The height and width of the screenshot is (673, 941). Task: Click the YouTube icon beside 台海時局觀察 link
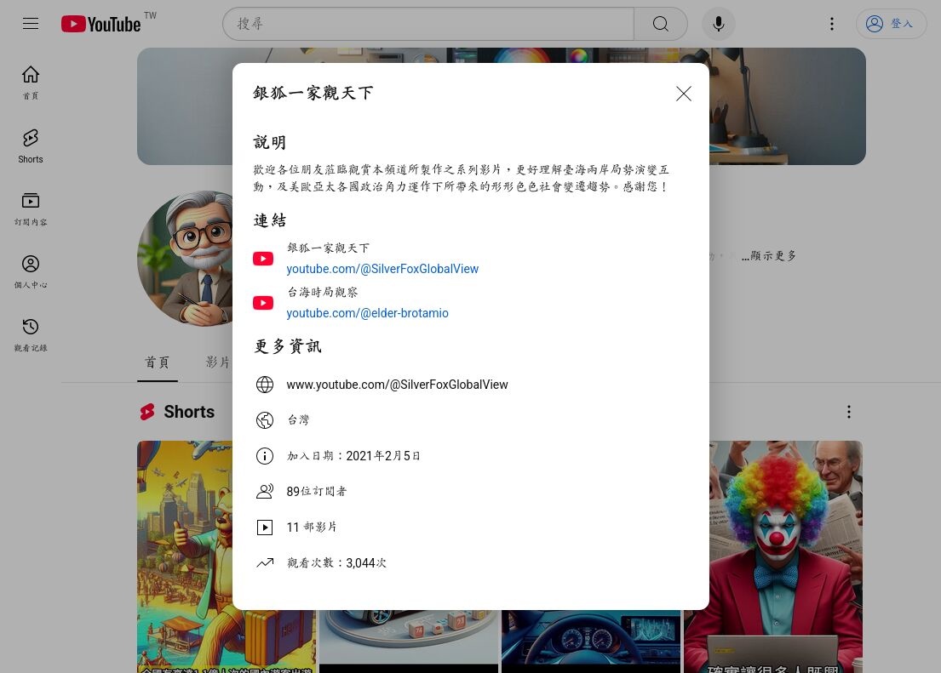(263, 303)
